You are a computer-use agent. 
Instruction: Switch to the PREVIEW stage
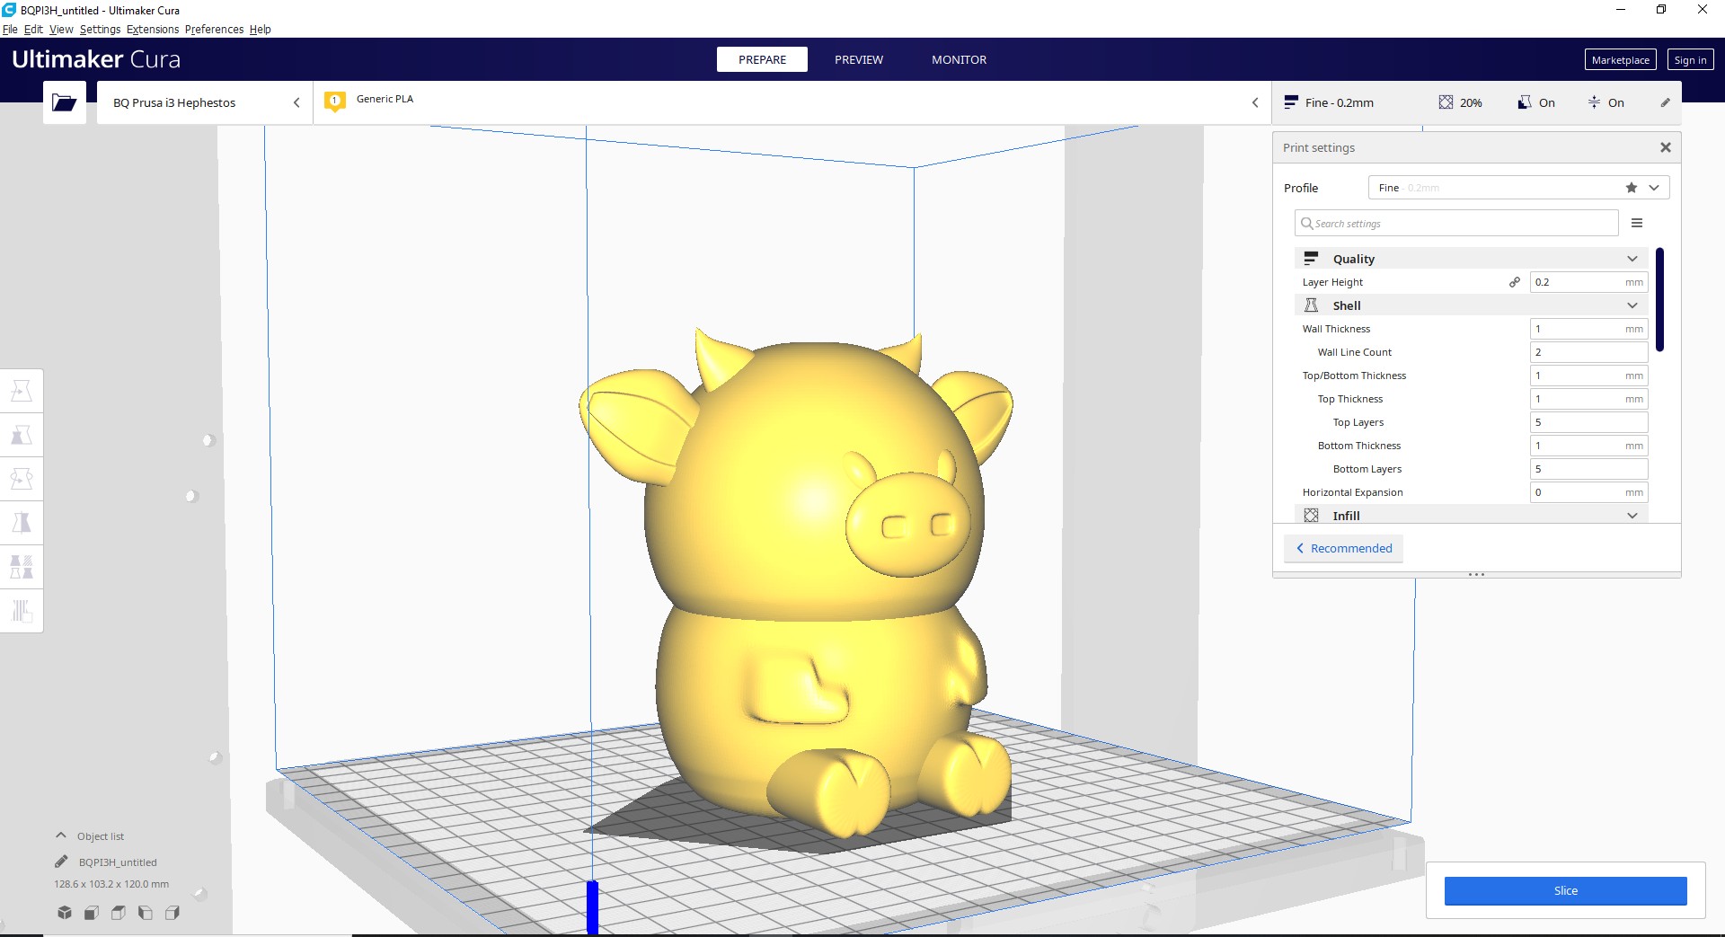[x=859, y=59]
